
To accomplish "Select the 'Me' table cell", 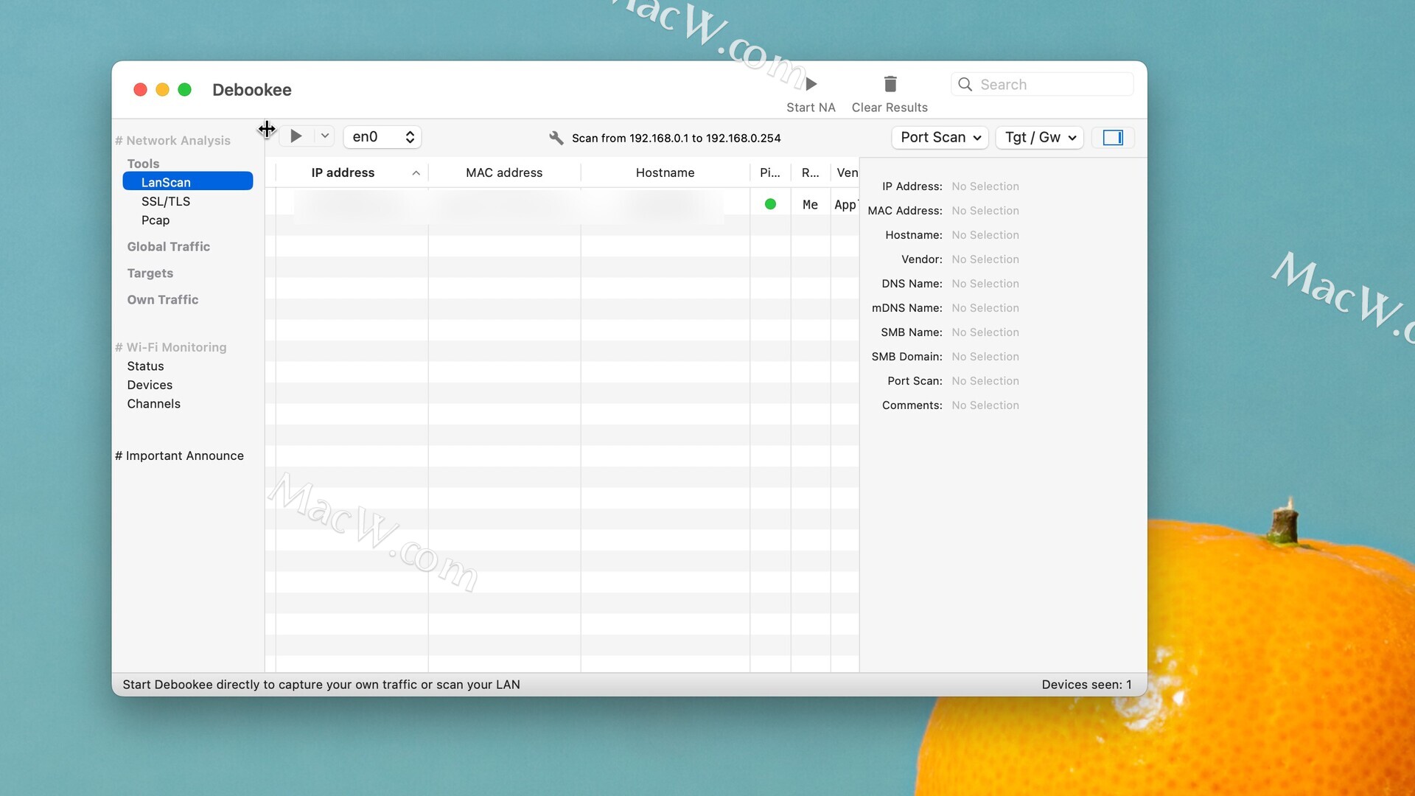I will point(810,205).
